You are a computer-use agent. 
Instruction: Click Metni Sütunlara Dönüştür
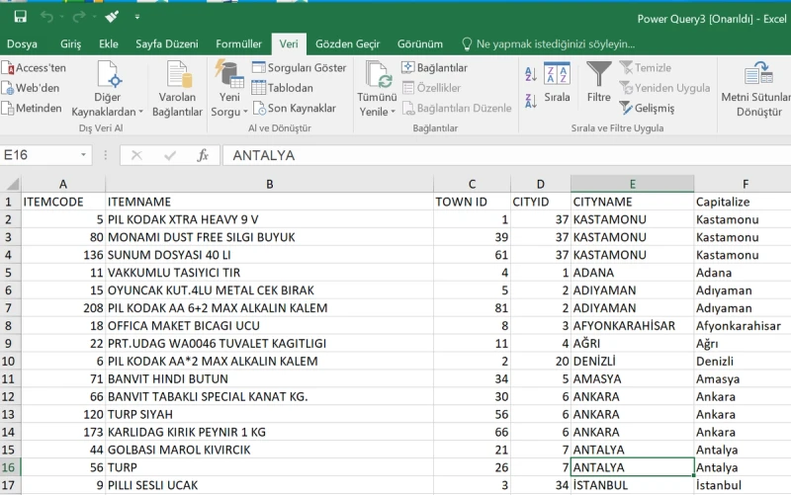coord(756,89)
